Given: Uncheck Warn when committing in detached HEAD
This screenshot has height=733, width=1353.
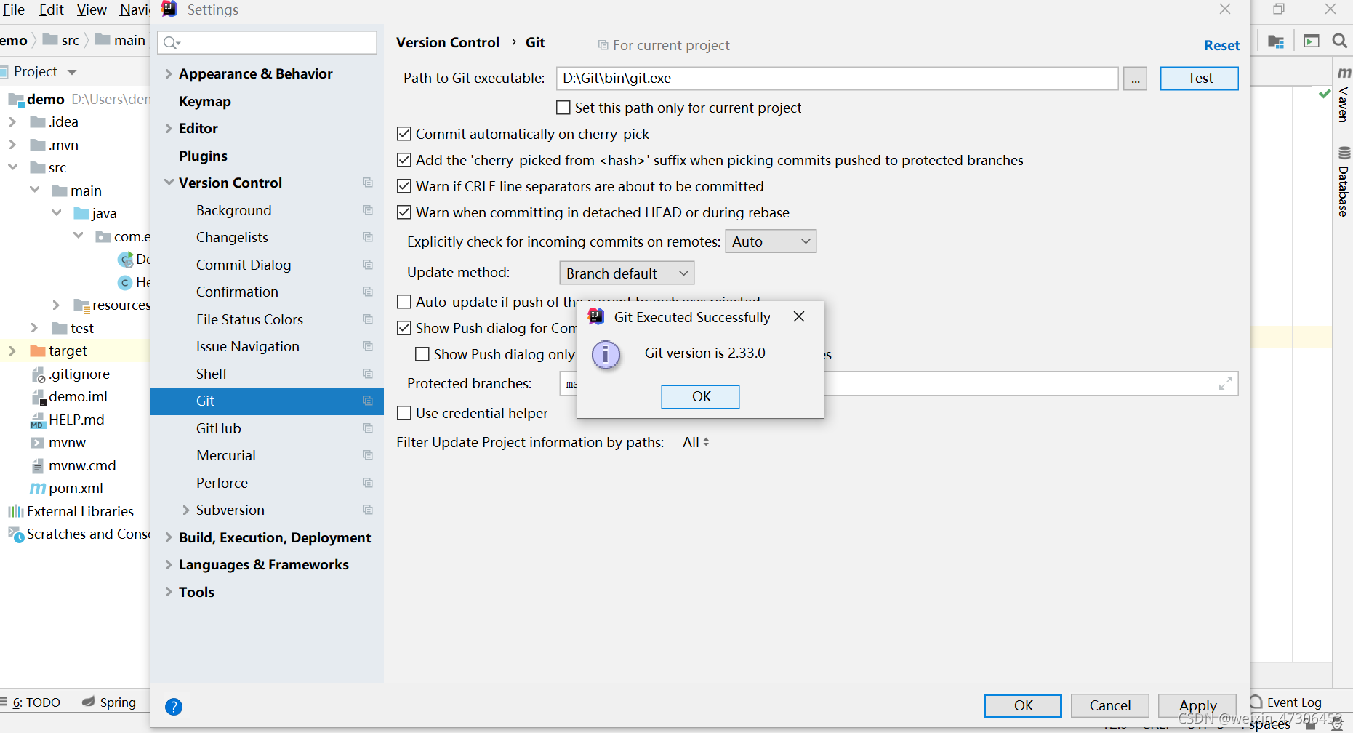Looking at the screenshot, I should coord(404,212).
